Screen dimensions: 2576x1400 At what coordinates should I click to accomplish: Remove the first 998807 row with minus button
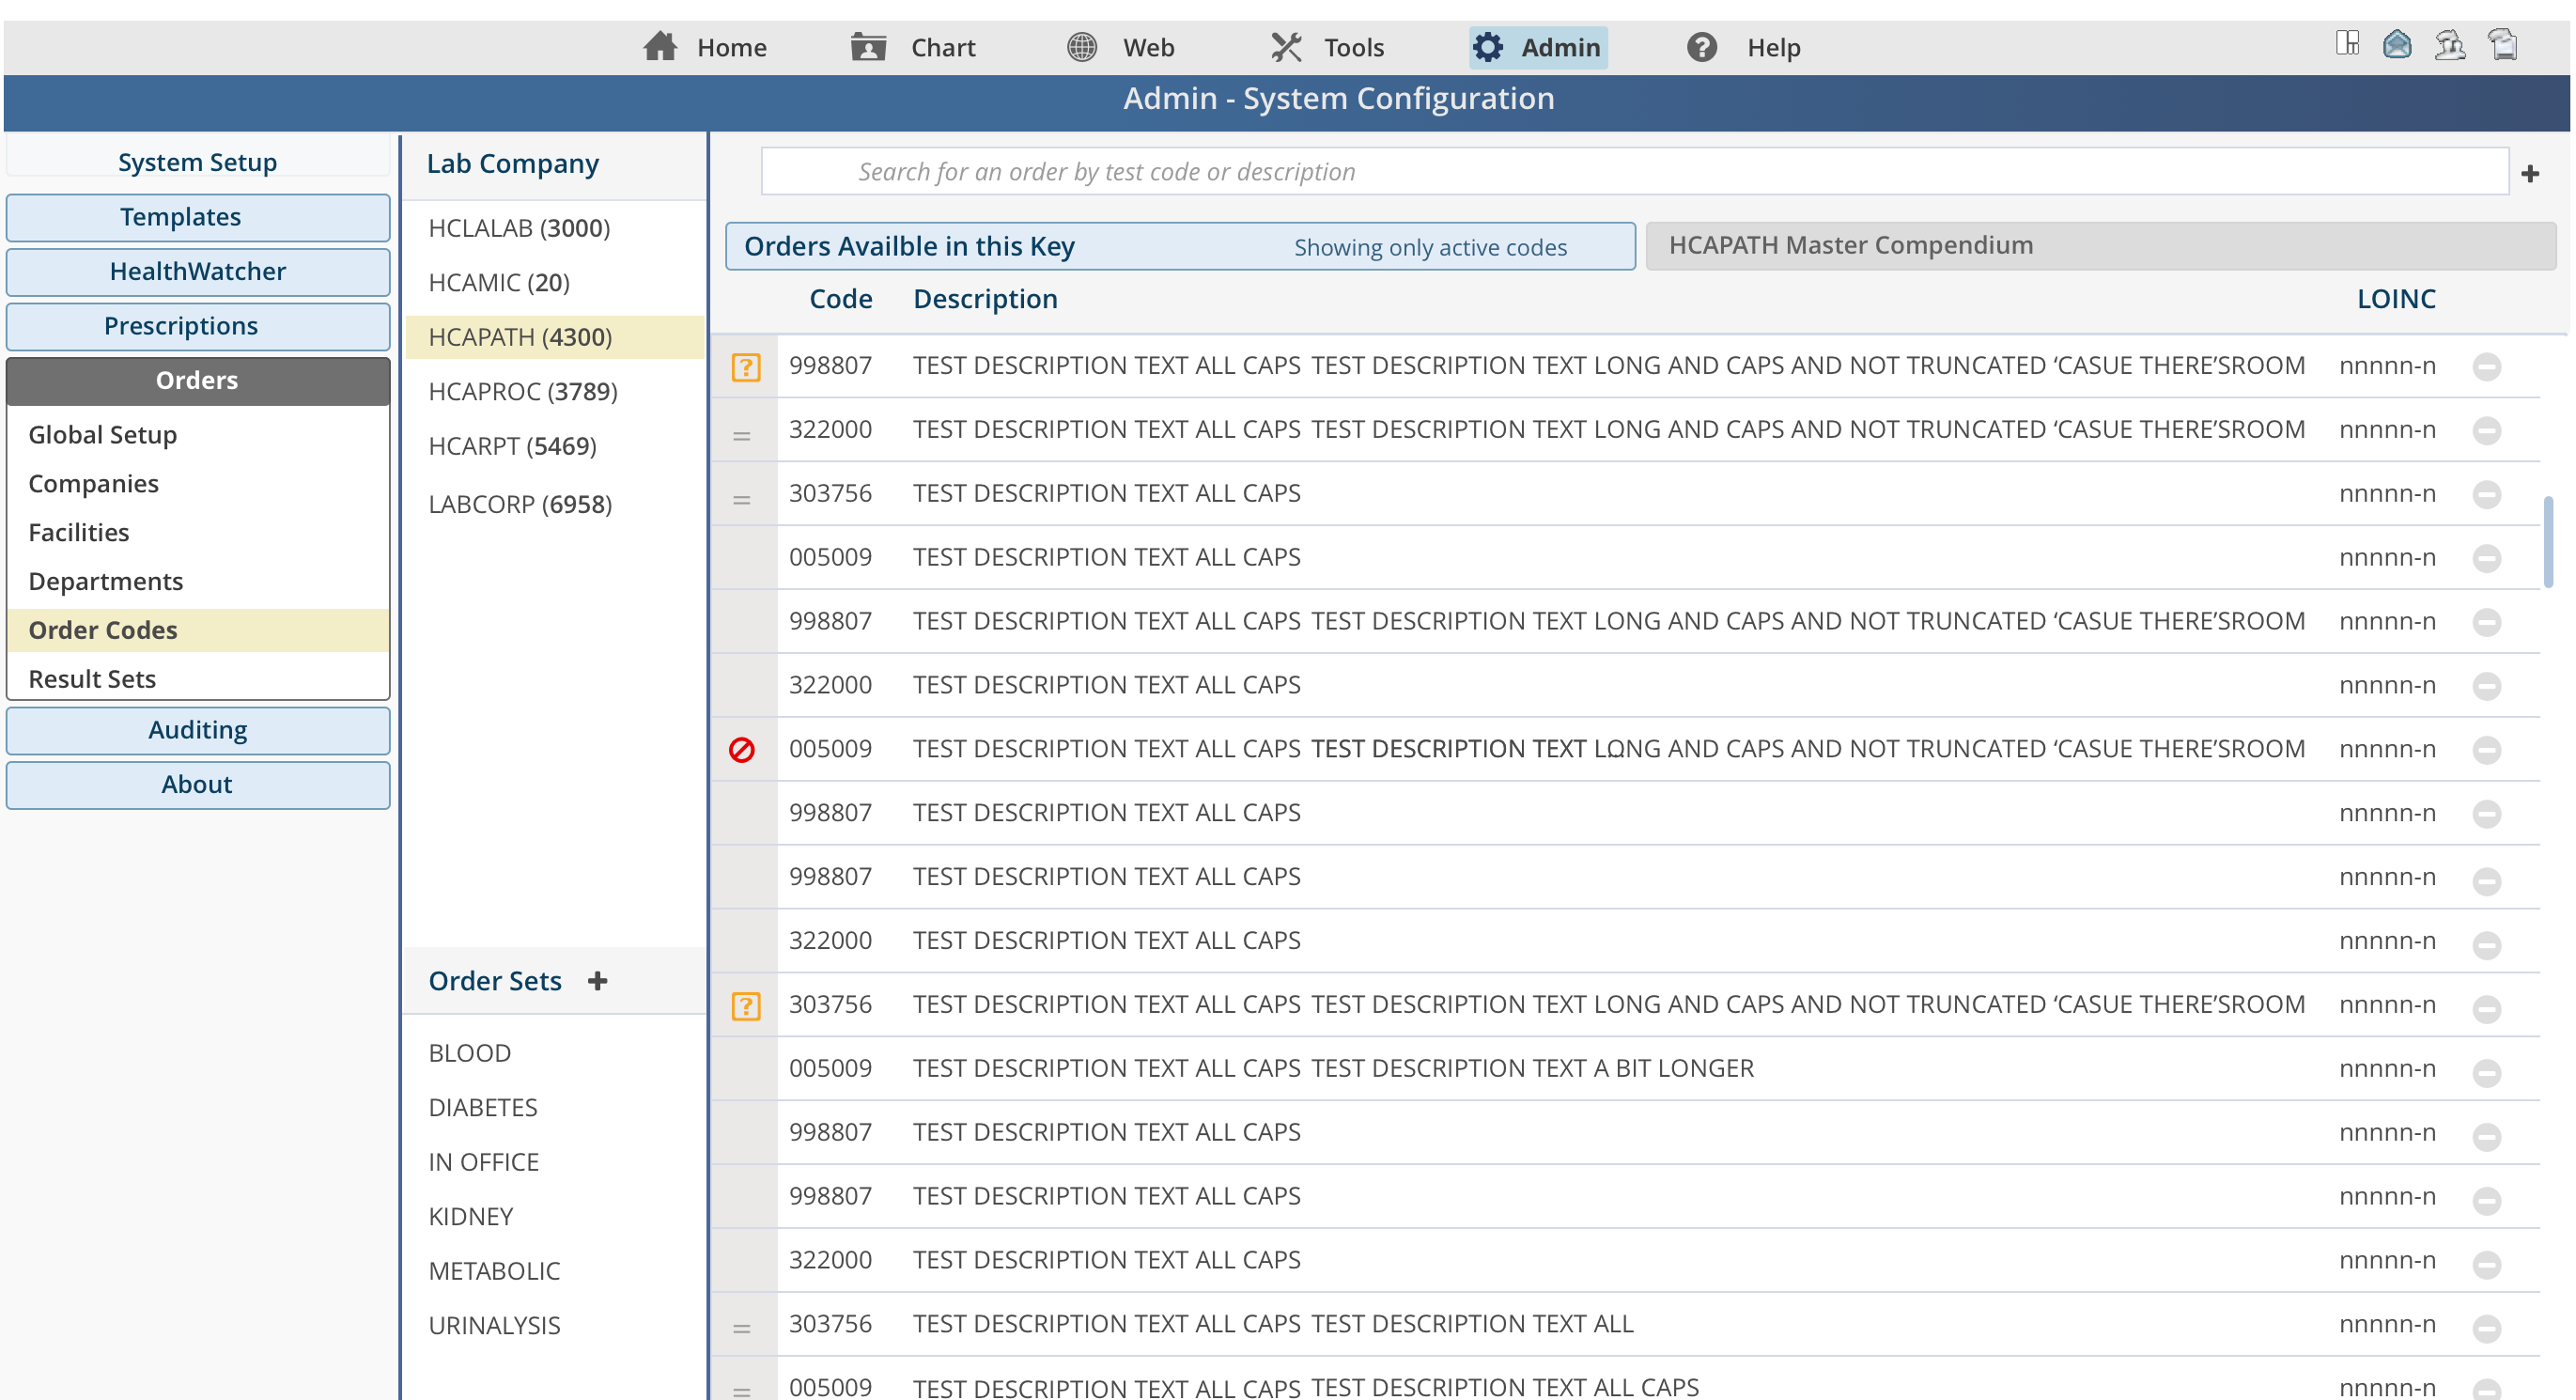[2486, 367]
